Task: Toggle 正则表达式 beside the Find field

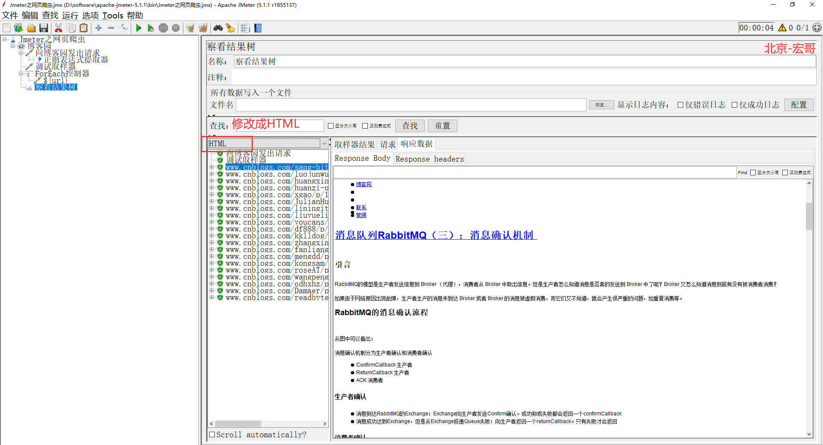Action: (785, 173)
